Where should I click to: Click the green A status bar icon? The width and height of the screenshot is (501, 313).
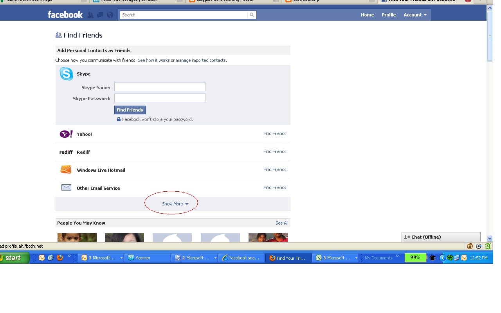487,246
